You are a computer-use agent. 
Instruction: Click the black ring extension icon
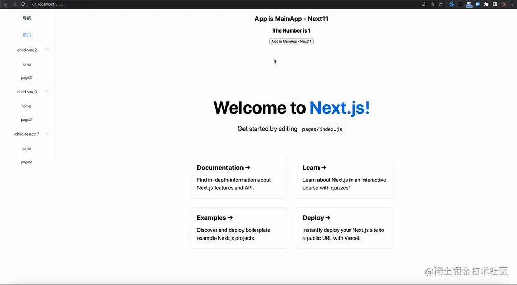coord(460,4)
